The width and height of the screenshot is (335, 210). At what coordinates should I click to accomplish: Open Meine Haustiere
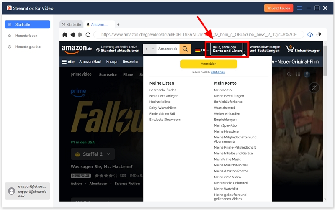pyautogui.click(x=226, y=131)
